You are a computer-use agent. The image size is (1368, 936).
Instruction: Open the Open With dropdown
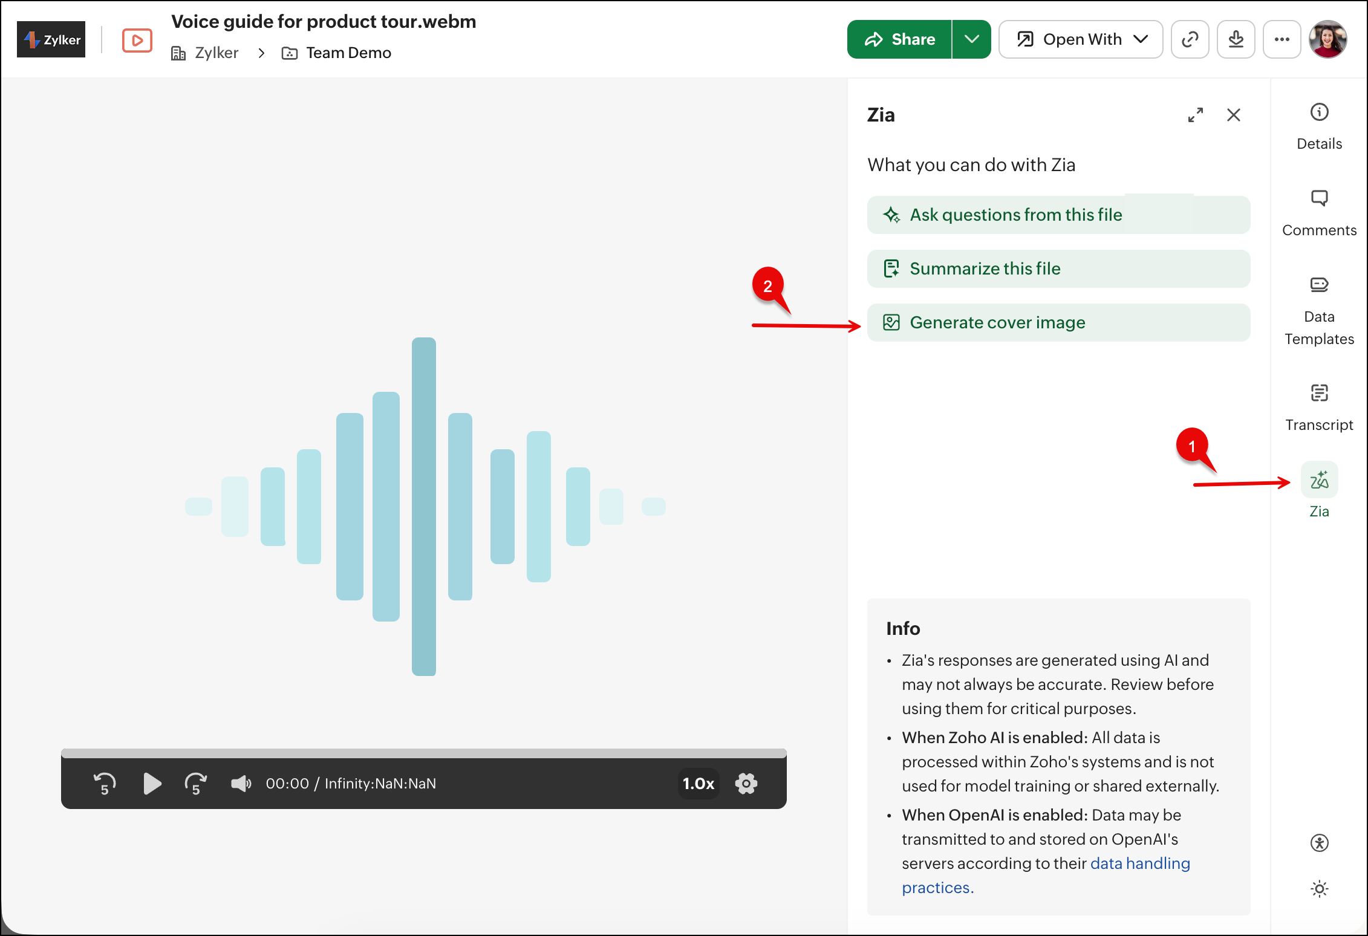tap(1081, 39)
